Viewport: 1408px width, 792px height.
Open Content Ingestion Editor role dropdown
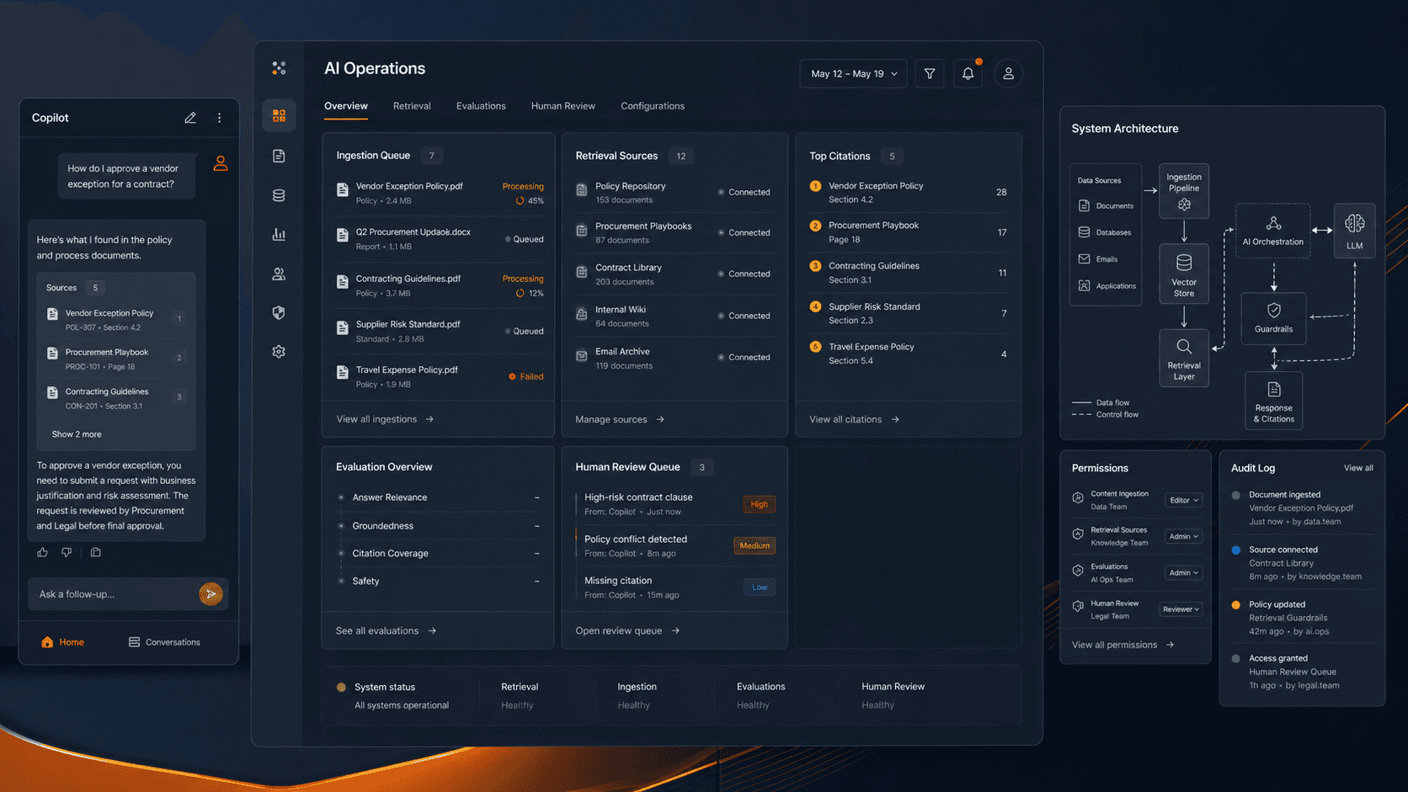pos(1183,500)
